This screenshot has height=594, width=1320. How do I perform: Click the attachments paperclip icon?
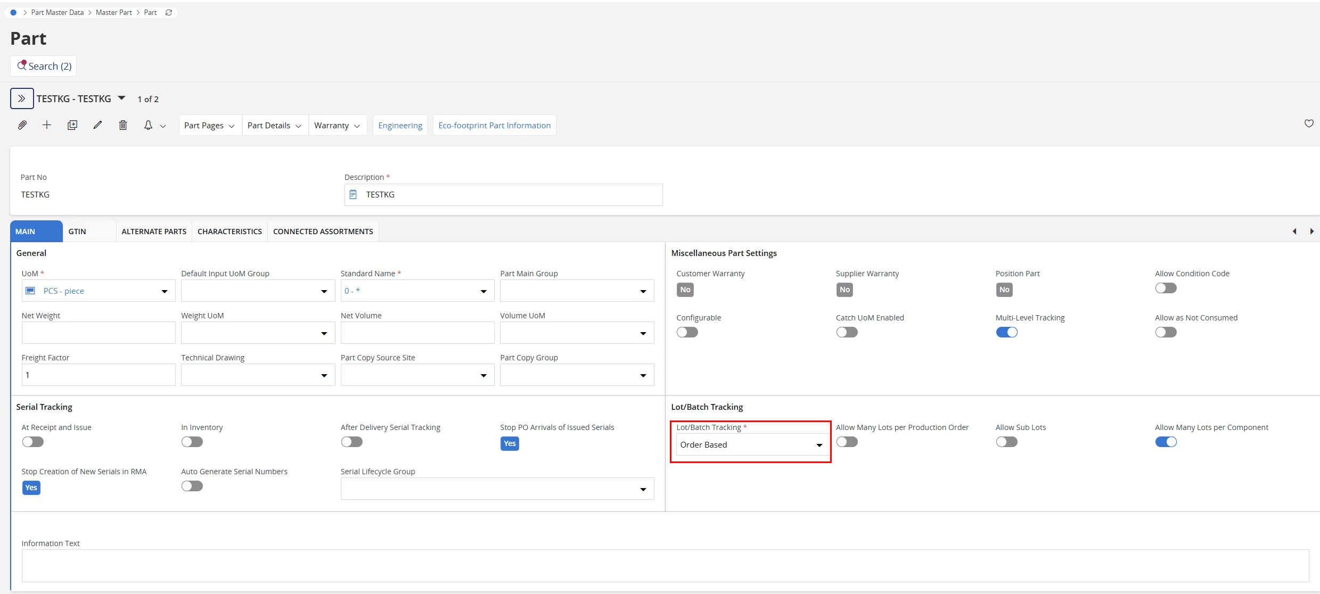tap(22, 125)
